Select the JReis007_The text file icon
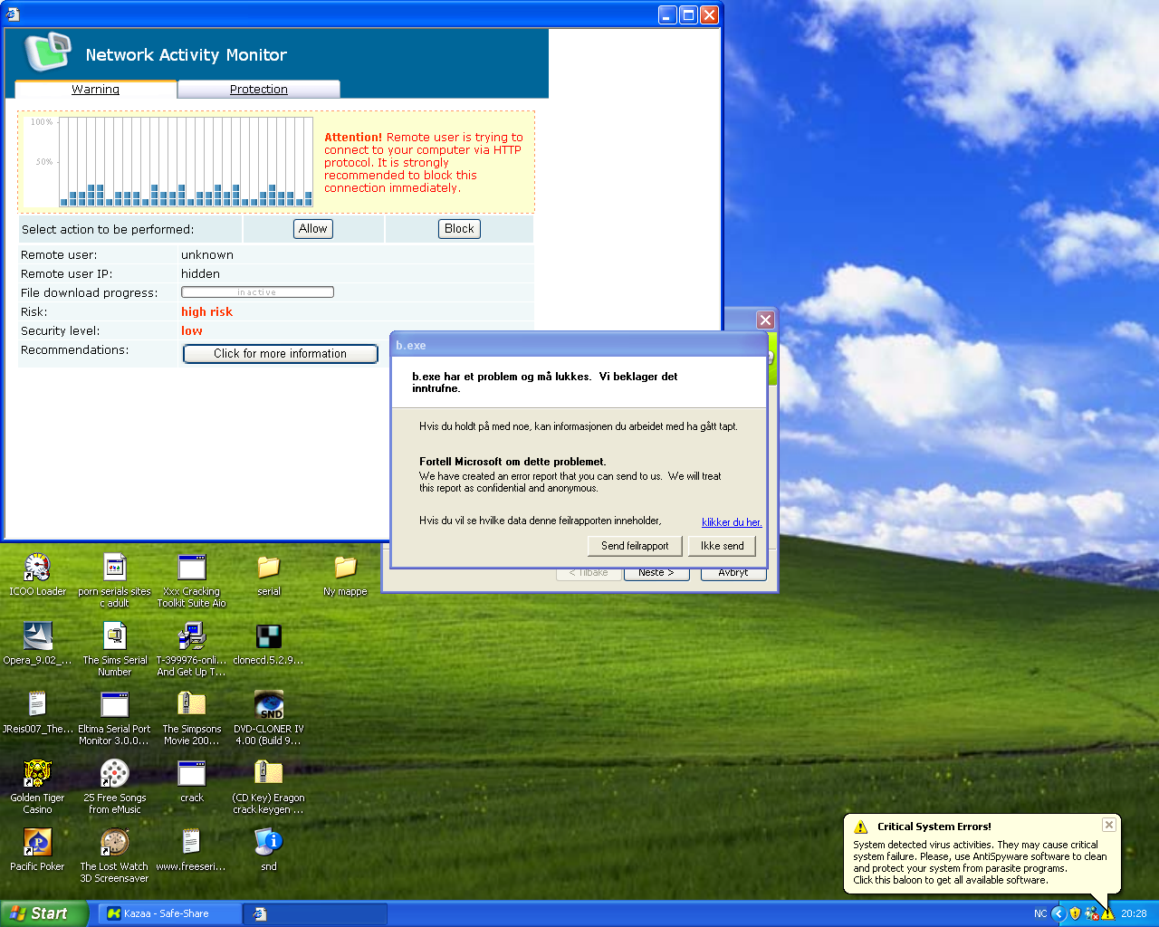Image resolution: width=1159 pixels, height=927 pixels. tap(37, 712)
